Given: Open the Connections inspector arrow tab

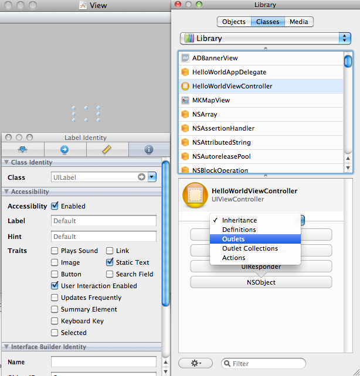Looking at the screenshot, I should coord(64,149).
